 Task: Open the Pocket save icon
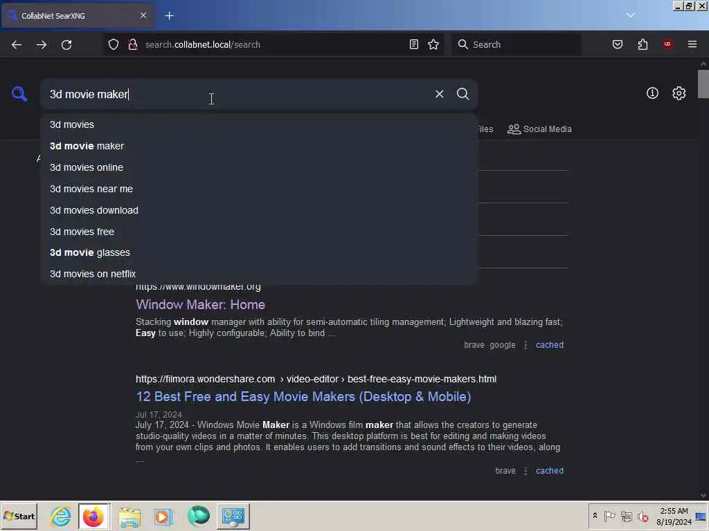pos(617,44)
